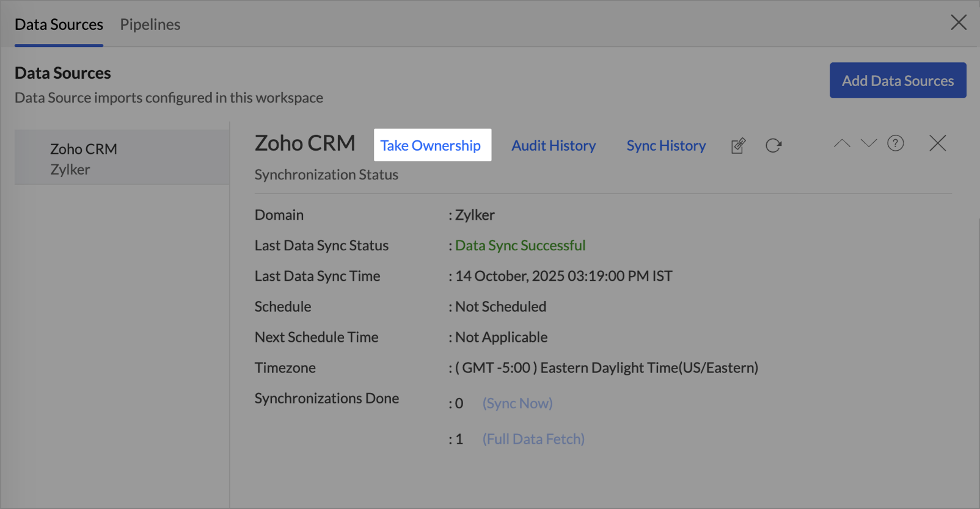Click the Not Scheduled schedule value
Image resolution: width=980 pixels, height=509 pixels.
[x=500, y=306]
